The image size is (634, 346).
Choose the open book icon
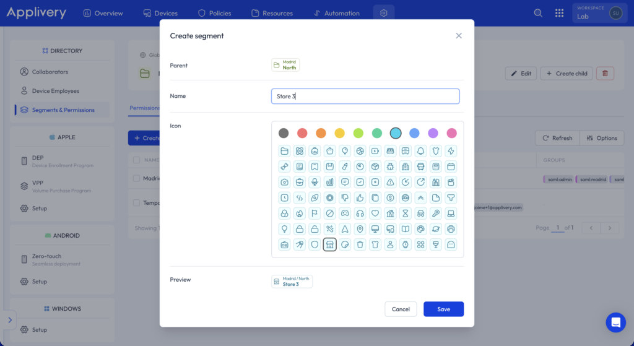pyautogui.click(x=406, y=229)
